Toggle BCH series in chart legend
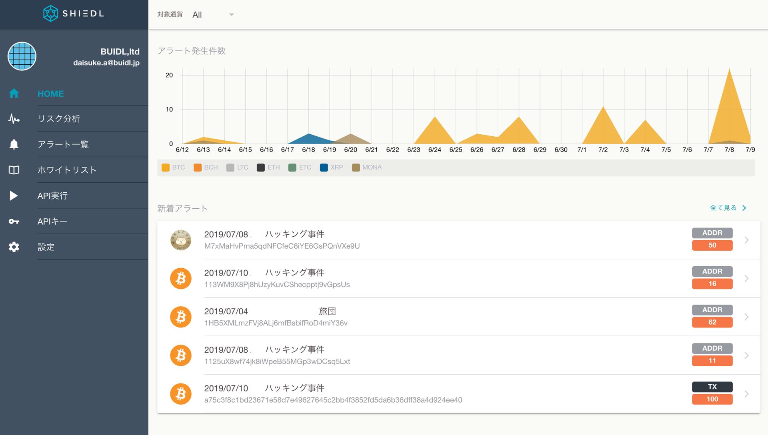768x435 pixels. tap(206, 168)
